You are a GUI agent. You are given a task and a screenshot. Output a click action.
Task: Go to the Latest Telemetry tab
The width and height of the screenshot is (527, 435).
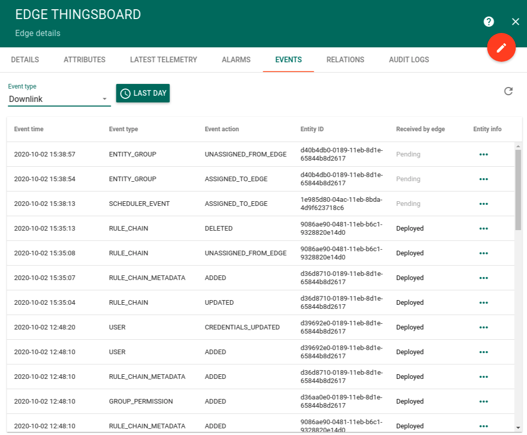click(x=163, y=60)
